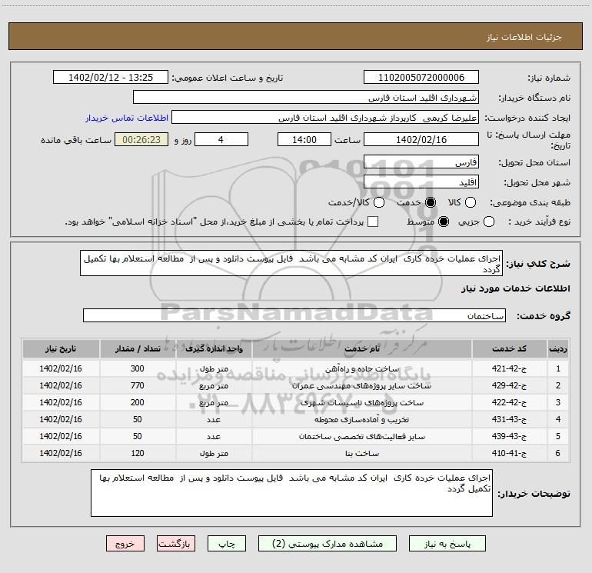Viewport: 592px width, 573px height.
Task: Click the چاپ print button
Action: (227, 544)
